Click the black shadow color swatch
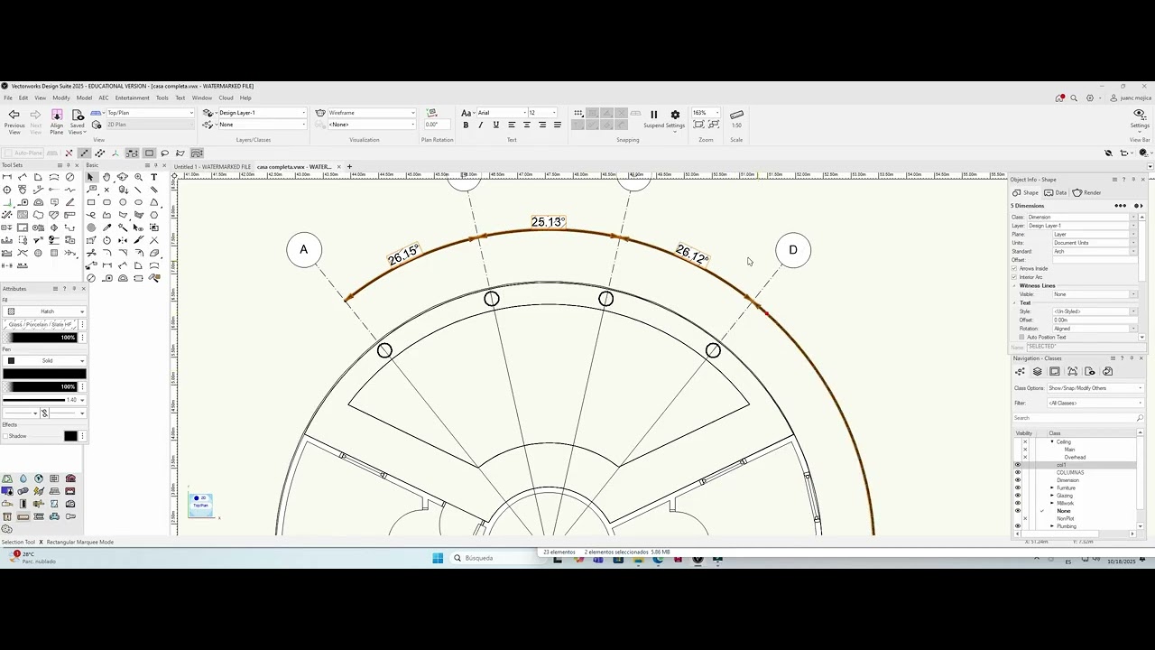Image resolution: width=1155 pixels, height=650 pixels. (70, 436)
